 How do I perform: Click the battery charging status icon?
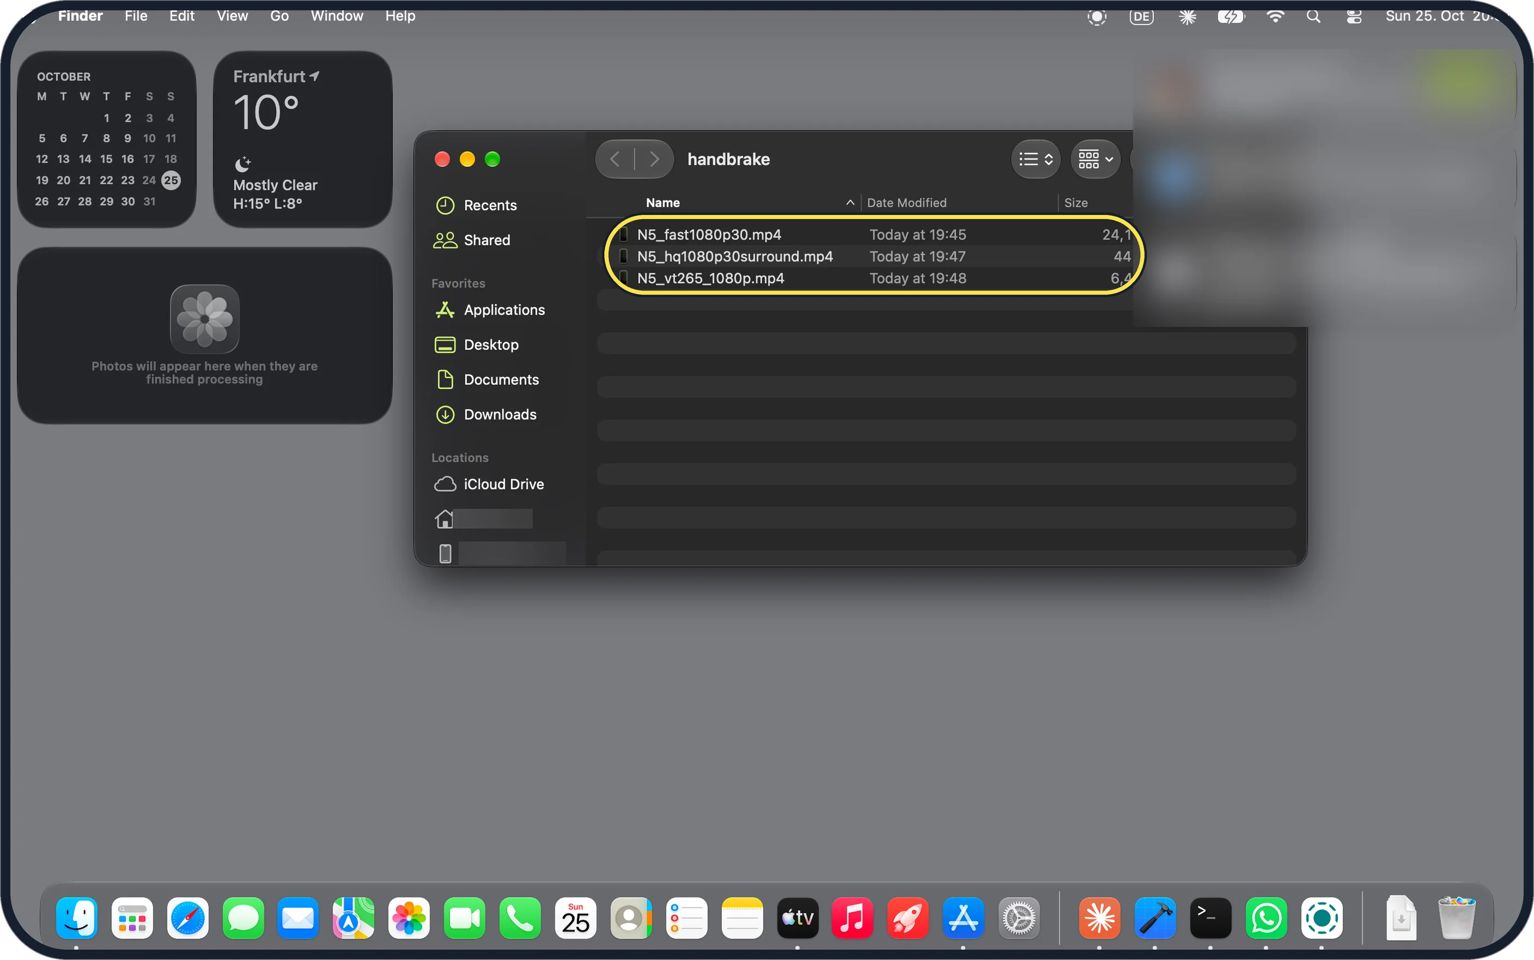pos(1231,16)
